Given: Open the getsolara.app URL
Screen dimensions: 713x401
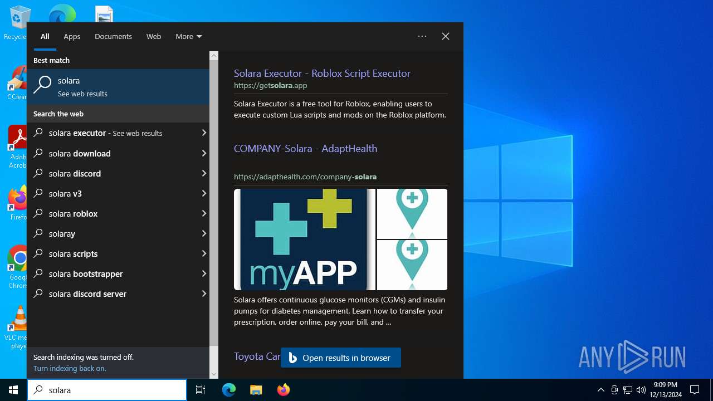Looking at the screenshot, I should (270, 85).
